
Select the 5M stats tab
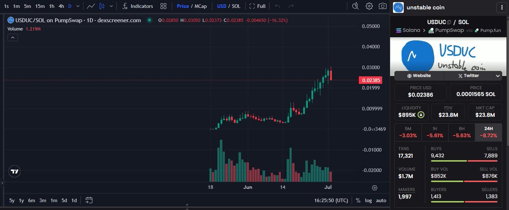coord(408,132)
